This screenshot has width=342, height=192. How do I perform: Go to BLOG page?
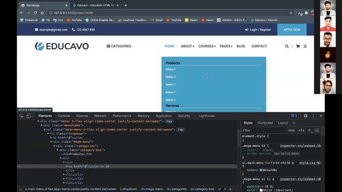(241, 46)
